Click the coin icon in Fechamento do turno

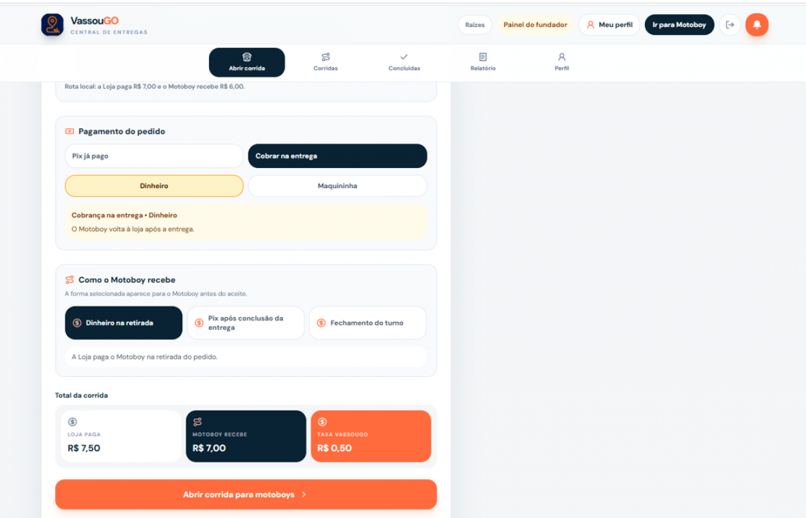click(321, 323)
